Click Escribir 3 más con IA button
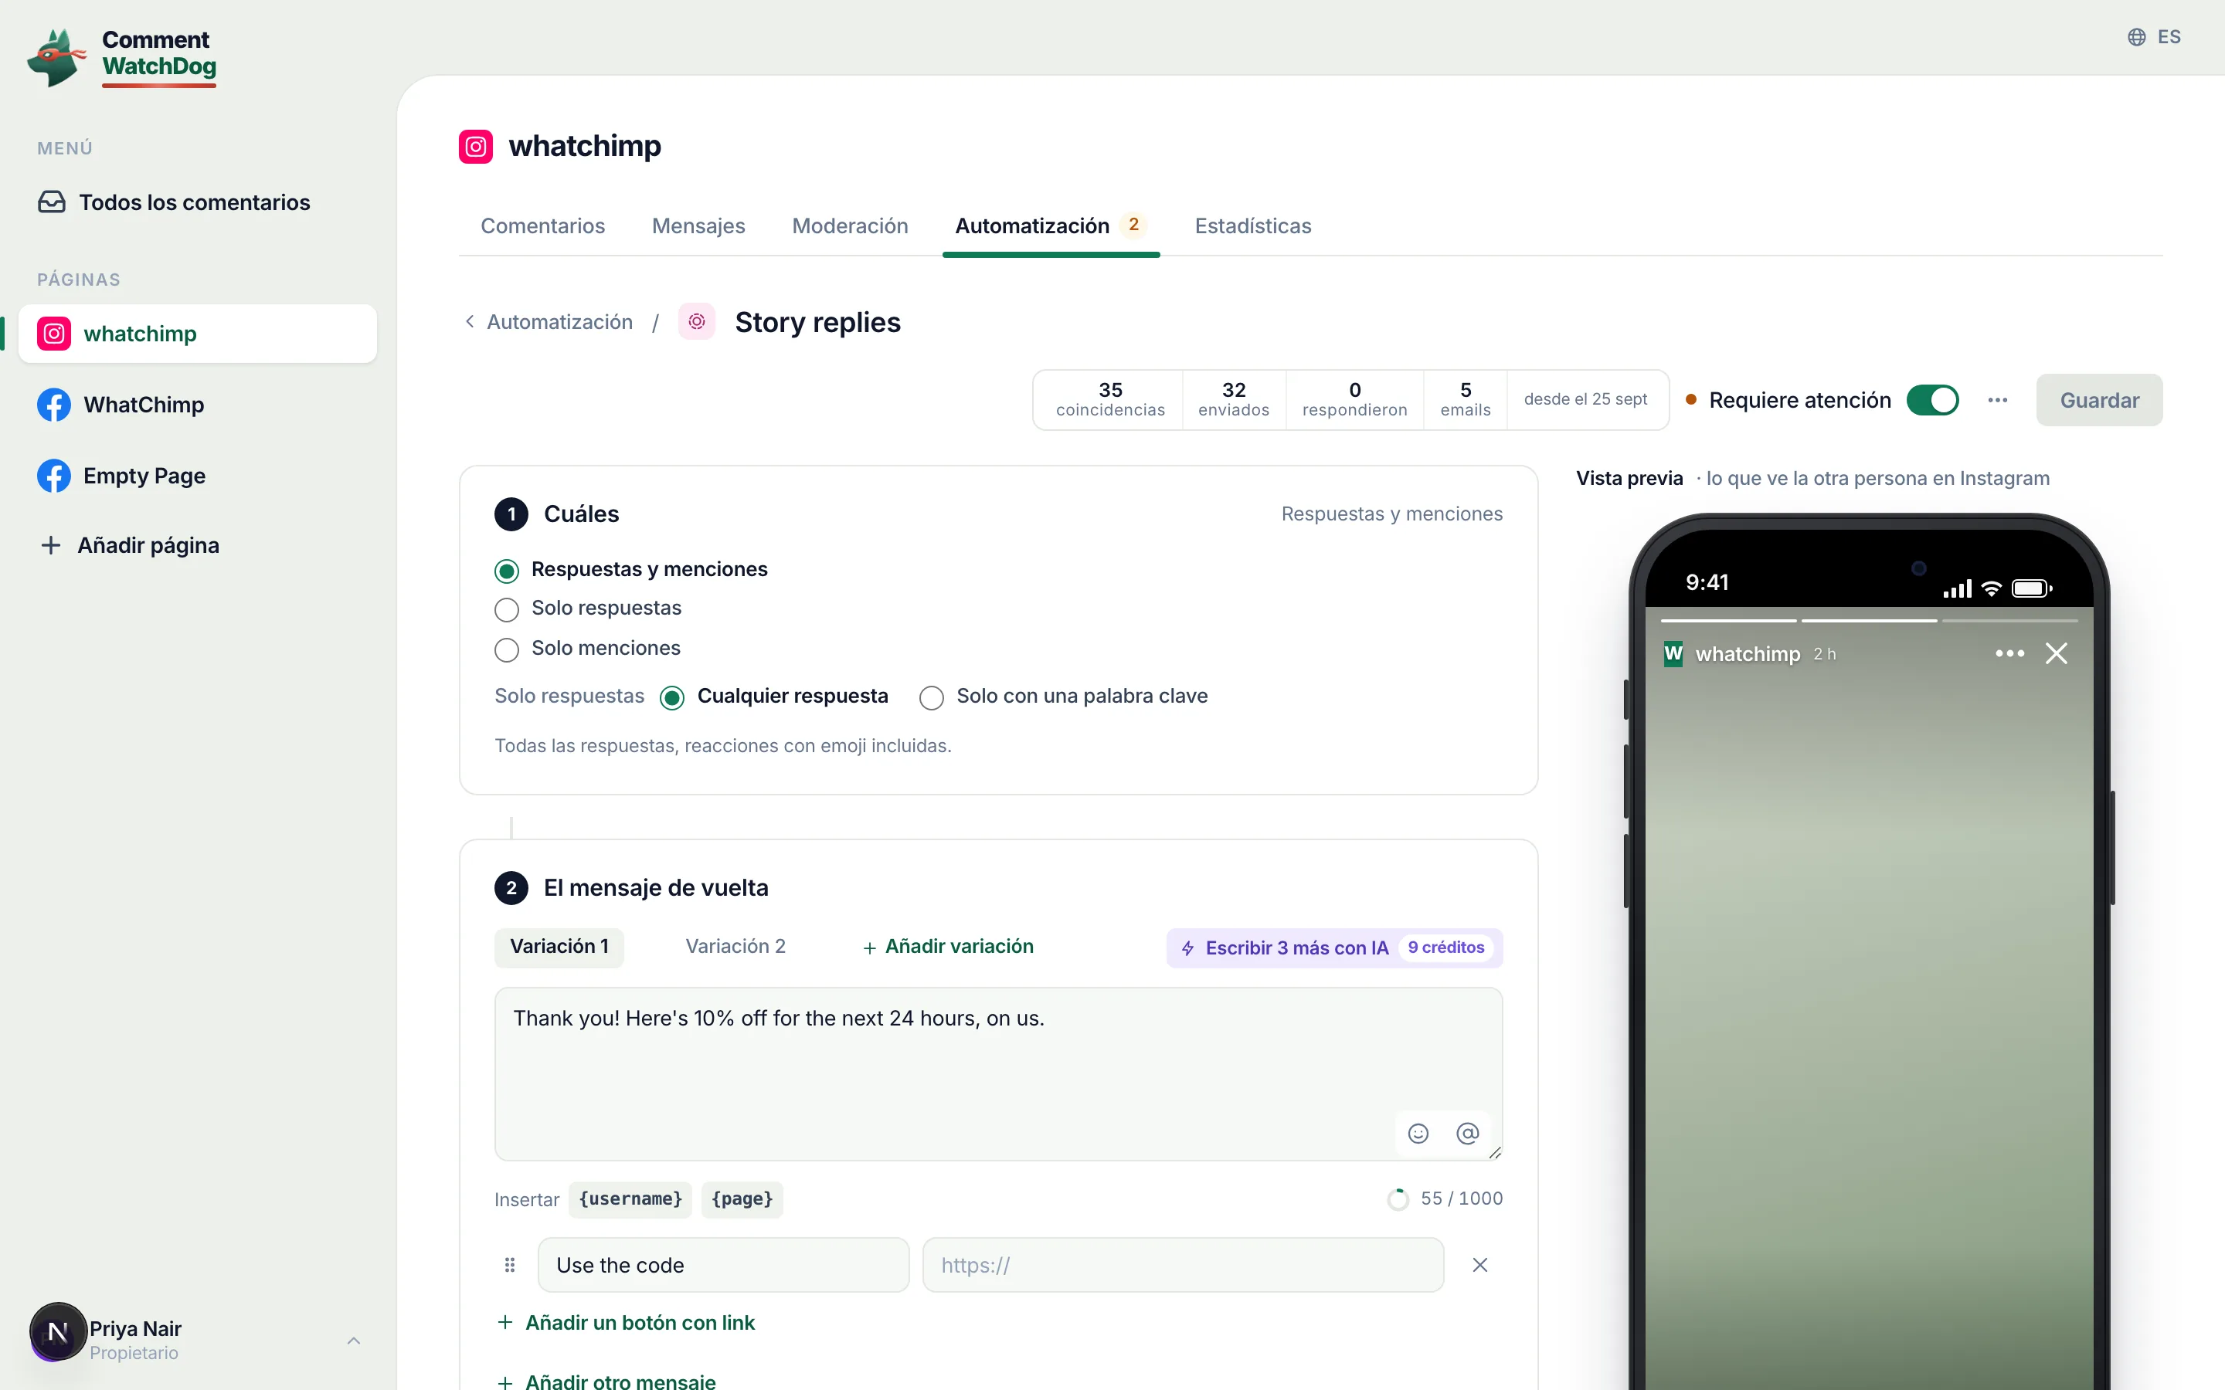Viewport: 2225px width, 1390px height. coord(1334,948)
